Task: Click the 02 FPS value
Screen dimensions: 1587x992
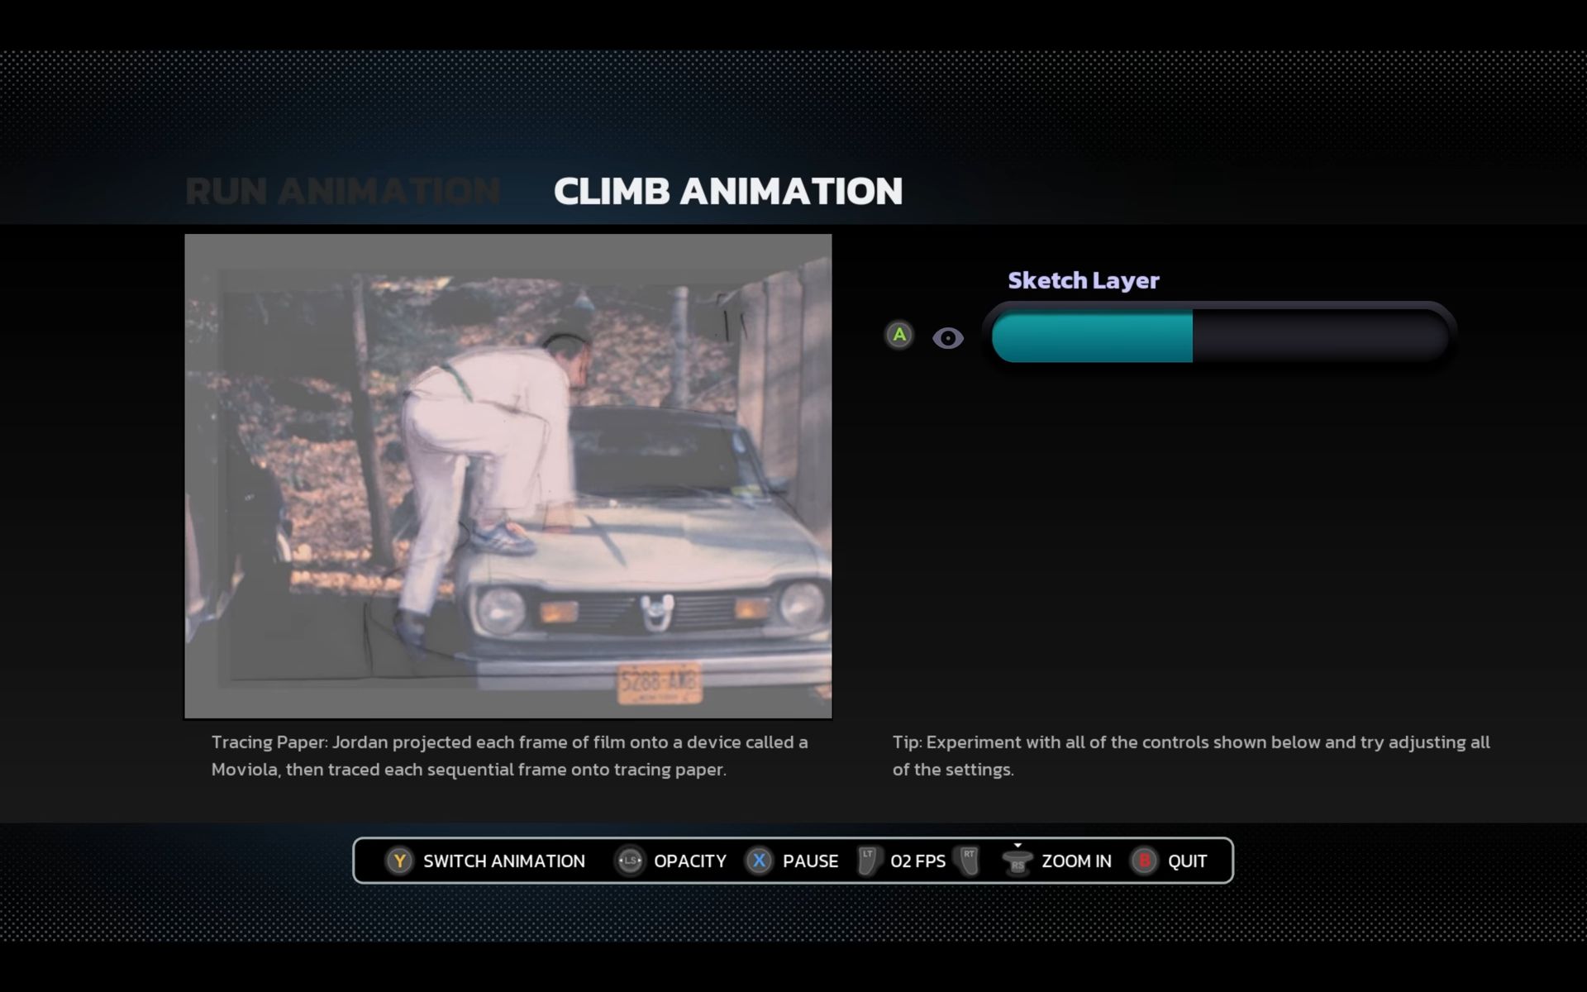Action: [x=917, y=861]
